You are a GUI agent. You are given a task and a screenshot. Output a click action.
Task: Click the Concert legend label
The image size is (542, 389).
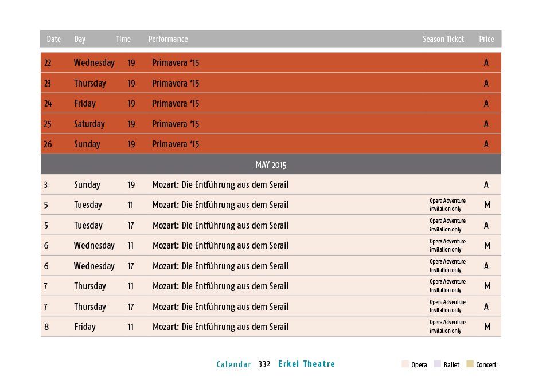486,365
